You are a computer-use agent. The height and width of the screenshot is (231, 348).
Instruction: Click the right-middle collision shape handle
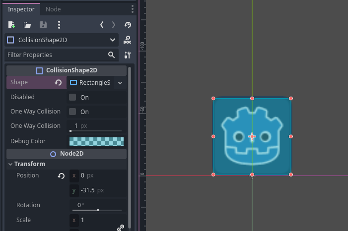pyautogui.click(x=291, y=136)
